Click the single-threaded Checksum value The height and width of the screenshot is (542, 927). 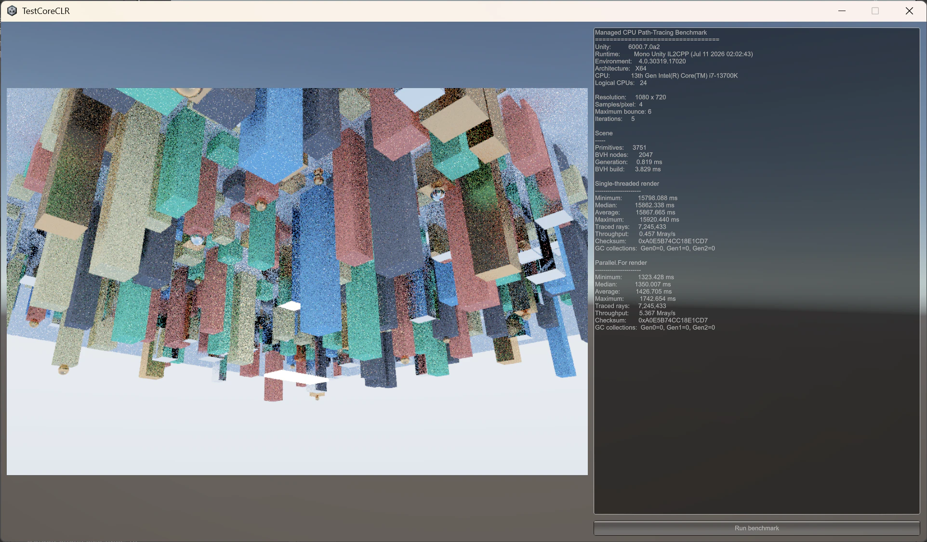(673, 241)
